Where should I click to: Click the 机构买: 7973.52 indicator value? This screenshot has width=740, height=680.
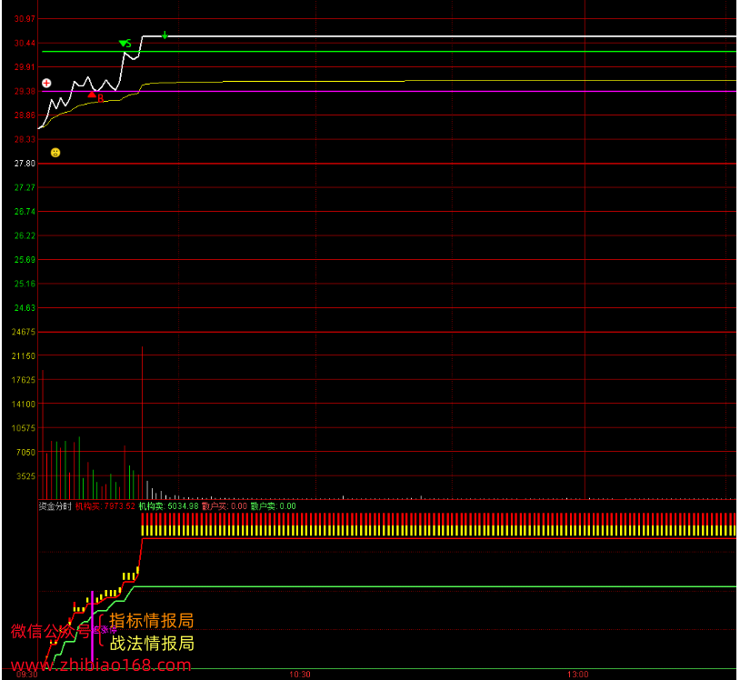tap(105, 506)
